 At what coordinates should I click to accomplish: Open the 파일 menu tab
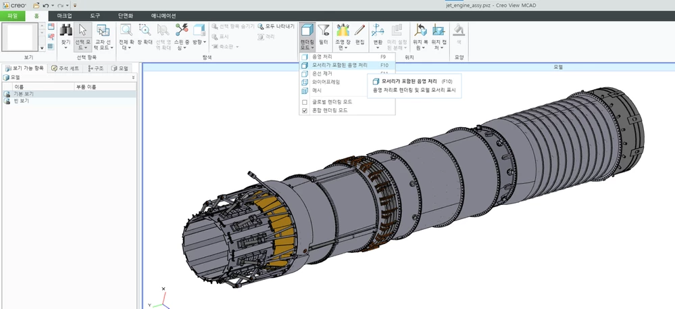12,16
